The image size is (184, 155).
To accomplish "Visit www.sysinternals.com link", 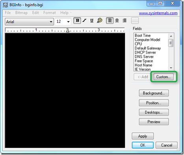I will pyautogui.click(x=158, y=13).
